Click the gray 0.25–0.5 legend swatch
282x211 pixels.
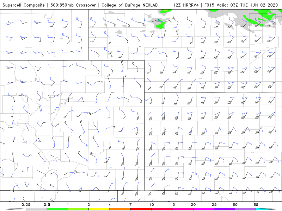(36, 209)
